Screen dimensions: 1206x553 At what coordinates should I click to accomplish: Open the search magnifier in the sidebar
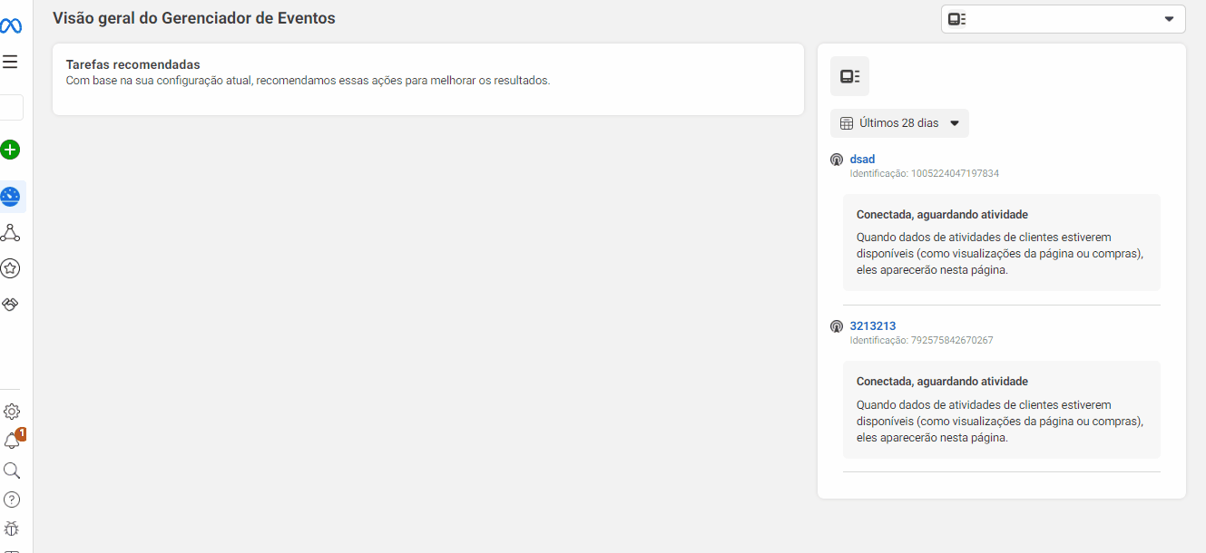11,470
